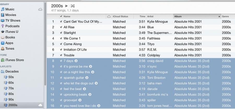The width and height of the screenshot is (235, 109).
Task: Select the 'All Rise' song name
Action: click(x=69, y=27)
